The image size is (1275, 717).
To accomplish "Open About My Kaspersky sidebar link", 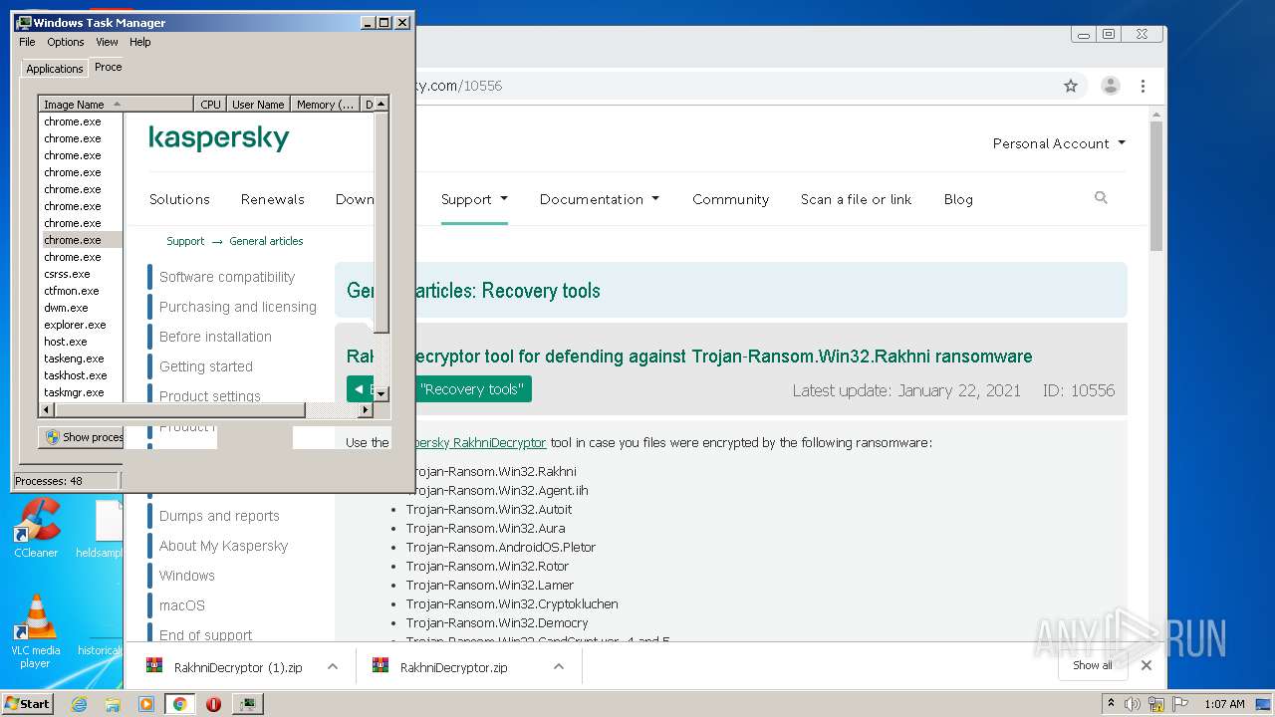I will (223, 546).
